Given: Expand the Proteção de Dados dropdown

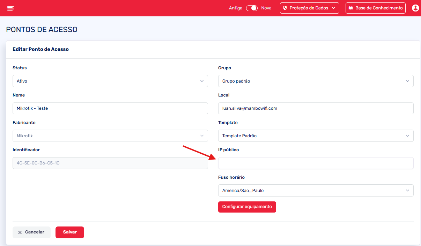Looking at the screenshot, I should coord(309,8).
